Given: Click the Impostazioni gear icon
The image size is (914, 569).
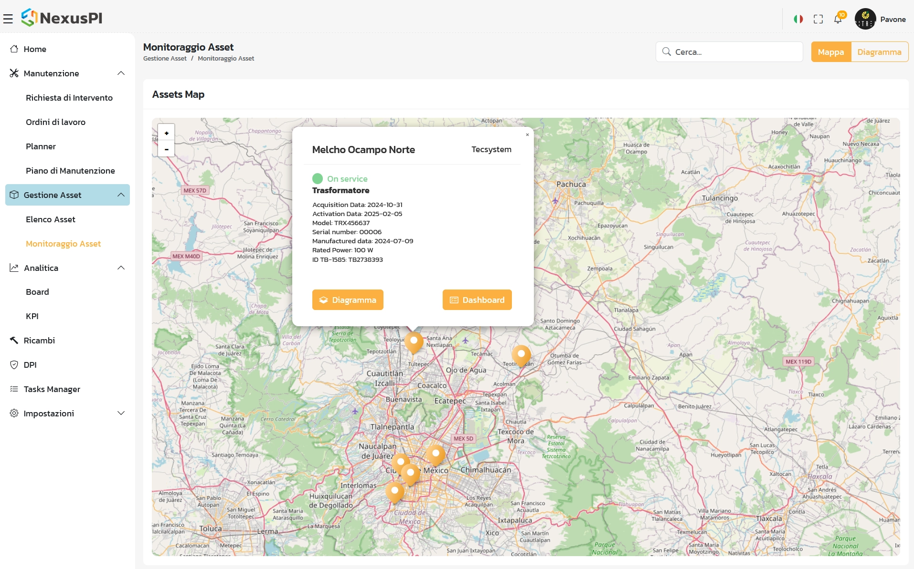Looking at the screenshot, I should [x=14, y=413].
